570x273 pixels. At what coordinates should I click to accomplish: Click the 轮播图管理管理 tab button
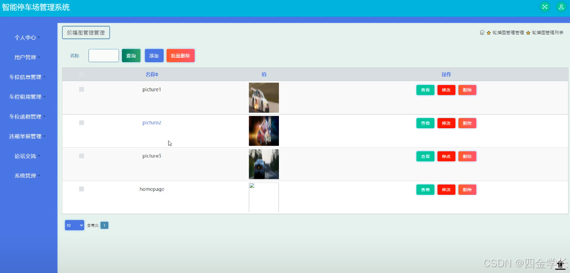coord(86,33)
